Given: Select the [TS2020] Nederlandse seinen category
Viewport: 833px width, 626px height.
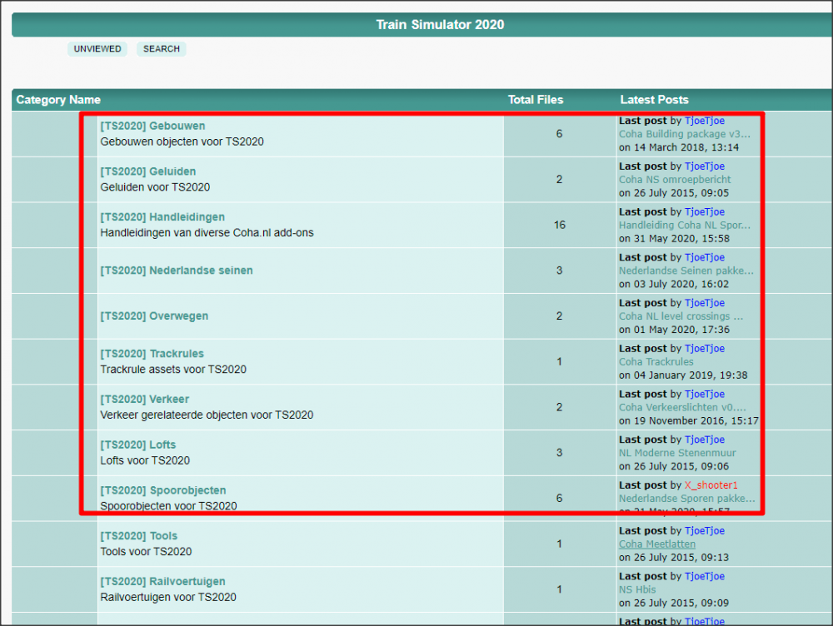Looking at the screenshot, I should pyautogui.click(x=176, y=271).
